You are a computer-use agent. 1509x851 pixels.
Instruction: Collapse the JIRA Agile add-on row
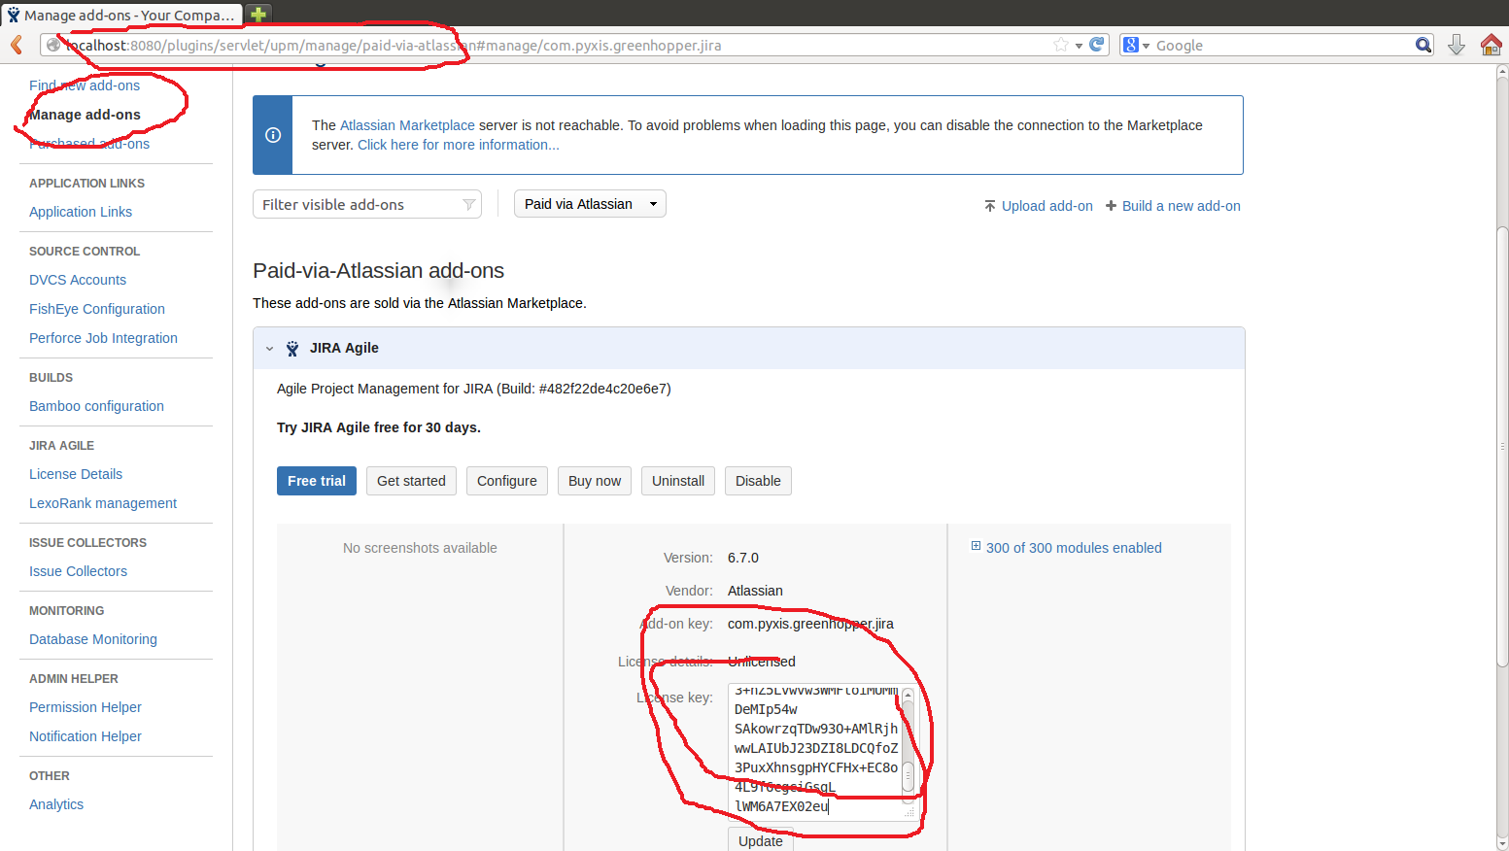[x=270, y=349]
